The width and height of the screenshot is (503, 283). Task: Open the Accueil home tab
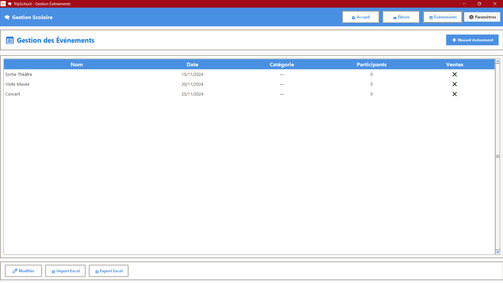pyautogui.click(x=360, y=17)
